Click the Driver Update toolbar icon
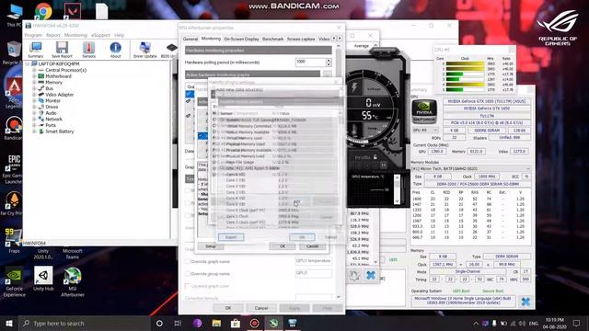The image size is (589, 331). click(144, 50)
